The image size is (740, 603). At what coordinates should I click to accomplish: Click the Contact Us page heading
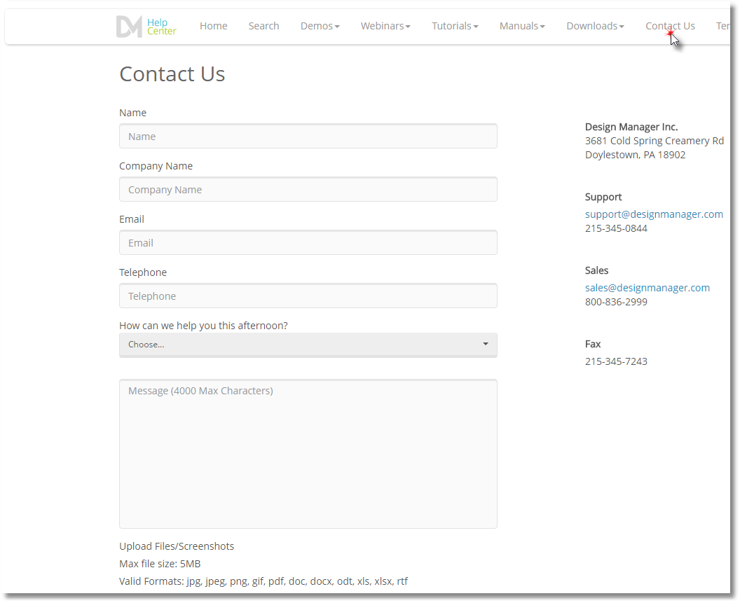172,74
